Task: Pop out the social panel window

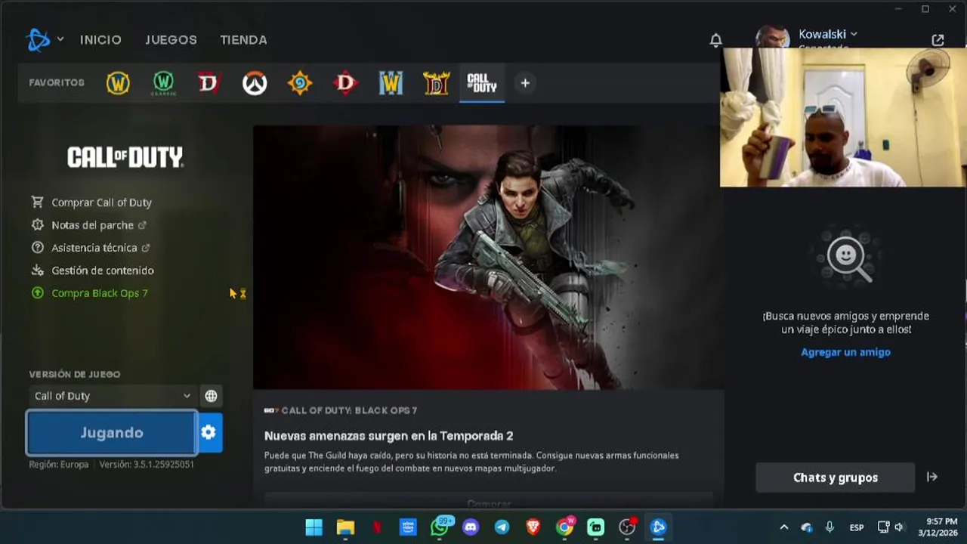Action: [938, 40]
